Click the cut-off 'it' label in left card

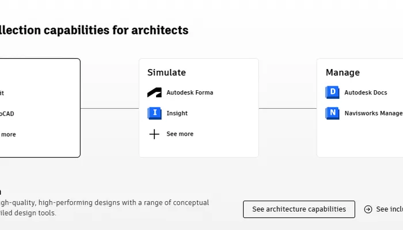(x=2, y=93)
